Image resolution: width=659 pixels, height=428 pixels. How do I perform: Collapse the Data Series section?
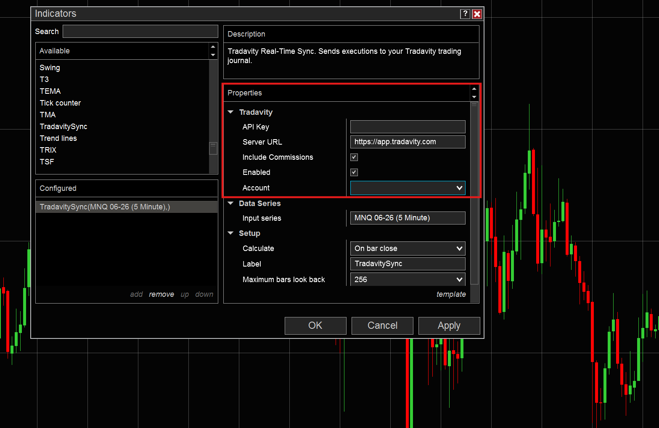(230, 203)
